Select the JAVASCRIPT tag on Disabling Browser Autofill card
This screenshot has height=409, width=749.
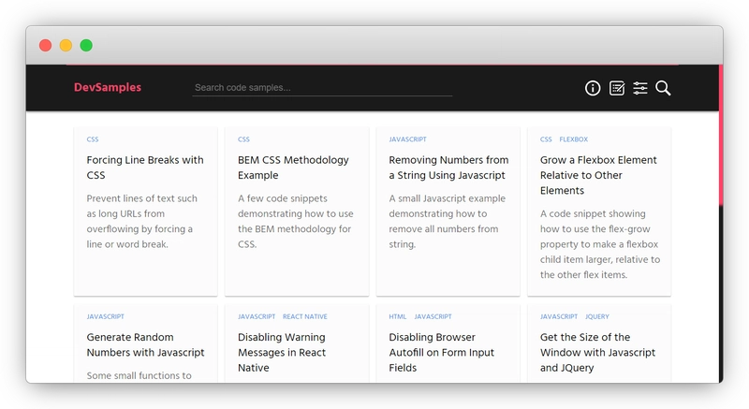(433, 316)
